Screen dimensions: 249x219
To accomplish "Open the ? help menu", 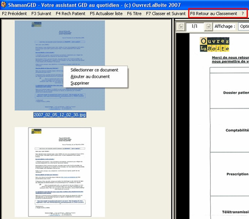I will [242, 14].
